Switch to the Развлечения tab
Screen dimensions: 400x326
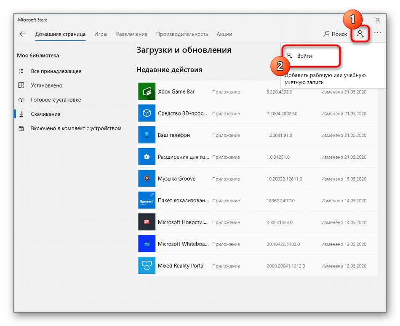click(x=132, y=34)
